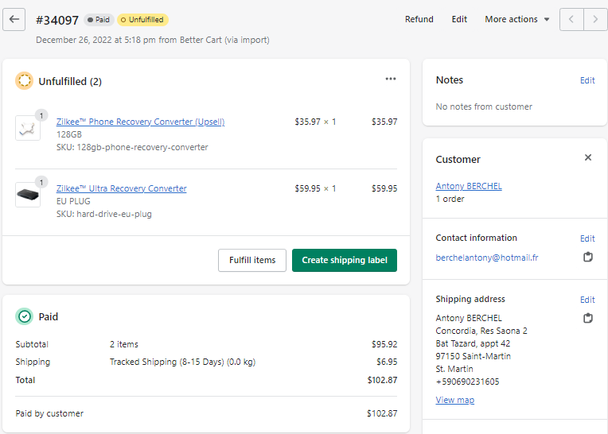Remove the customer with the X icon
The height and width of the screenshot is (434, 608).
pyautogui.click(x=588, y=157)
